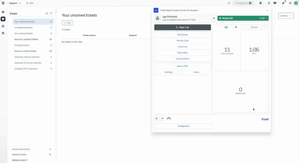Click the 11 Calls Answered statistic
Viewport: 299px width, 163px height.
pyautogui.click(x=227, y=51)
